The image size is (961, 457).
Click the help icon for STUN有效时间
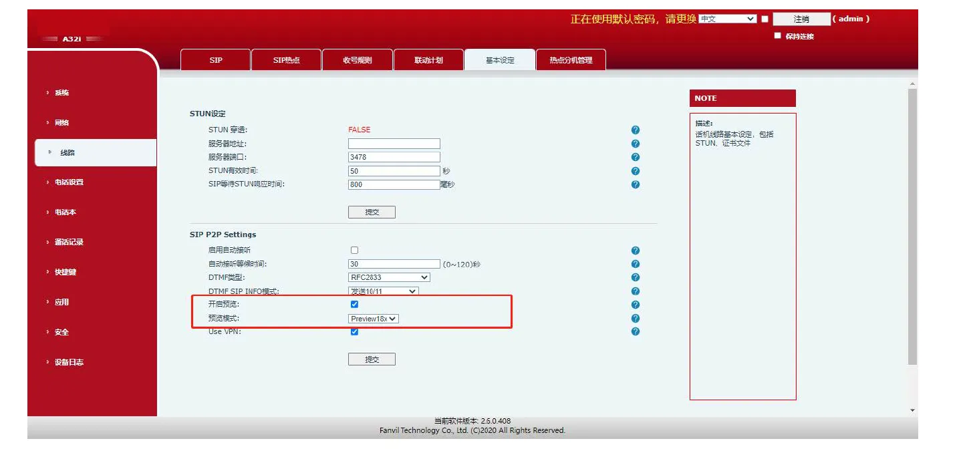(635, 170)
